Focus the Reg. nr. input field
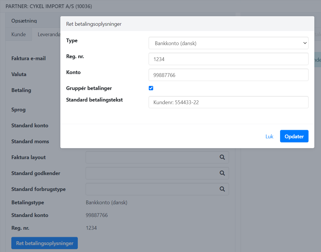 [x=228, y=59]
